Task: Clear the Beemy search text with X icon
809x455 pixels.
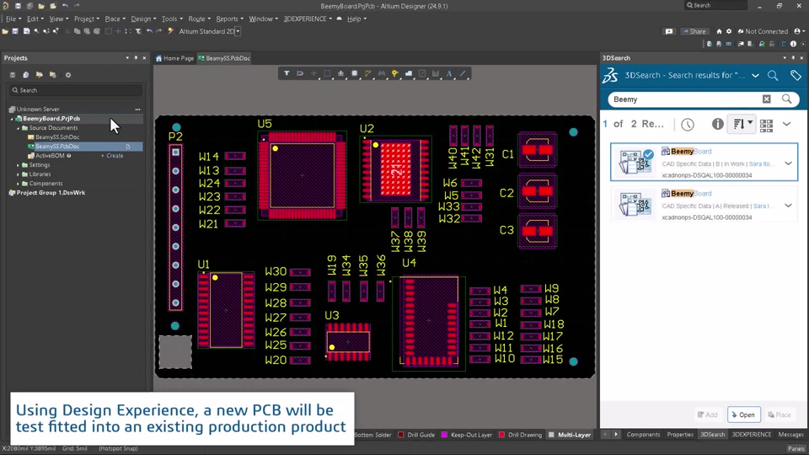Action: 766,99
